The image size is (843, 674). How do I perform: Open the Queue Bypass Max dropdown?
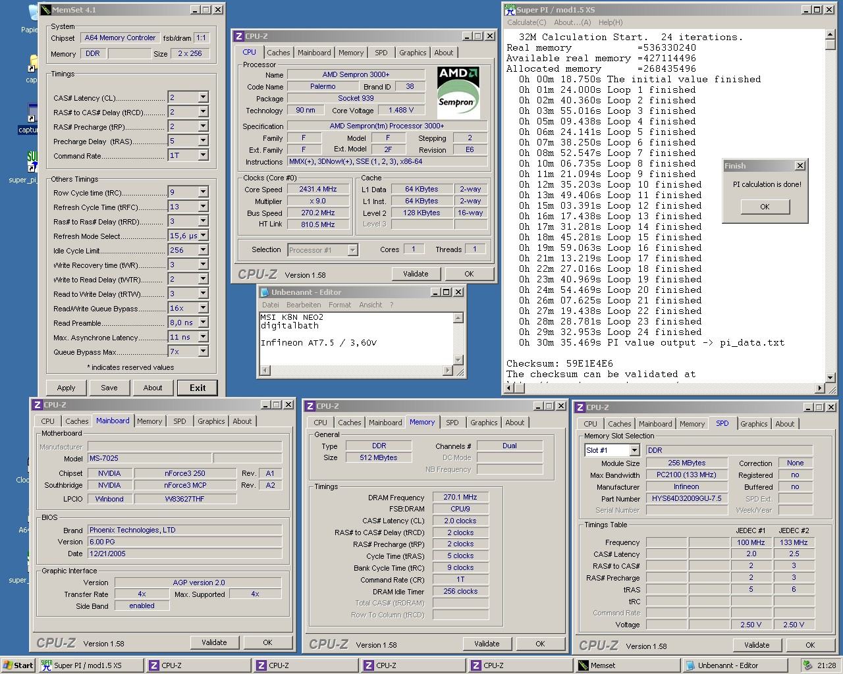tap(203, 351)
